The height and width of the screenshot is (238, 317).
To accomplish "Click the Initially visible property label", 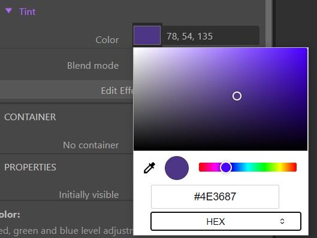I will [x=89, y=195].
